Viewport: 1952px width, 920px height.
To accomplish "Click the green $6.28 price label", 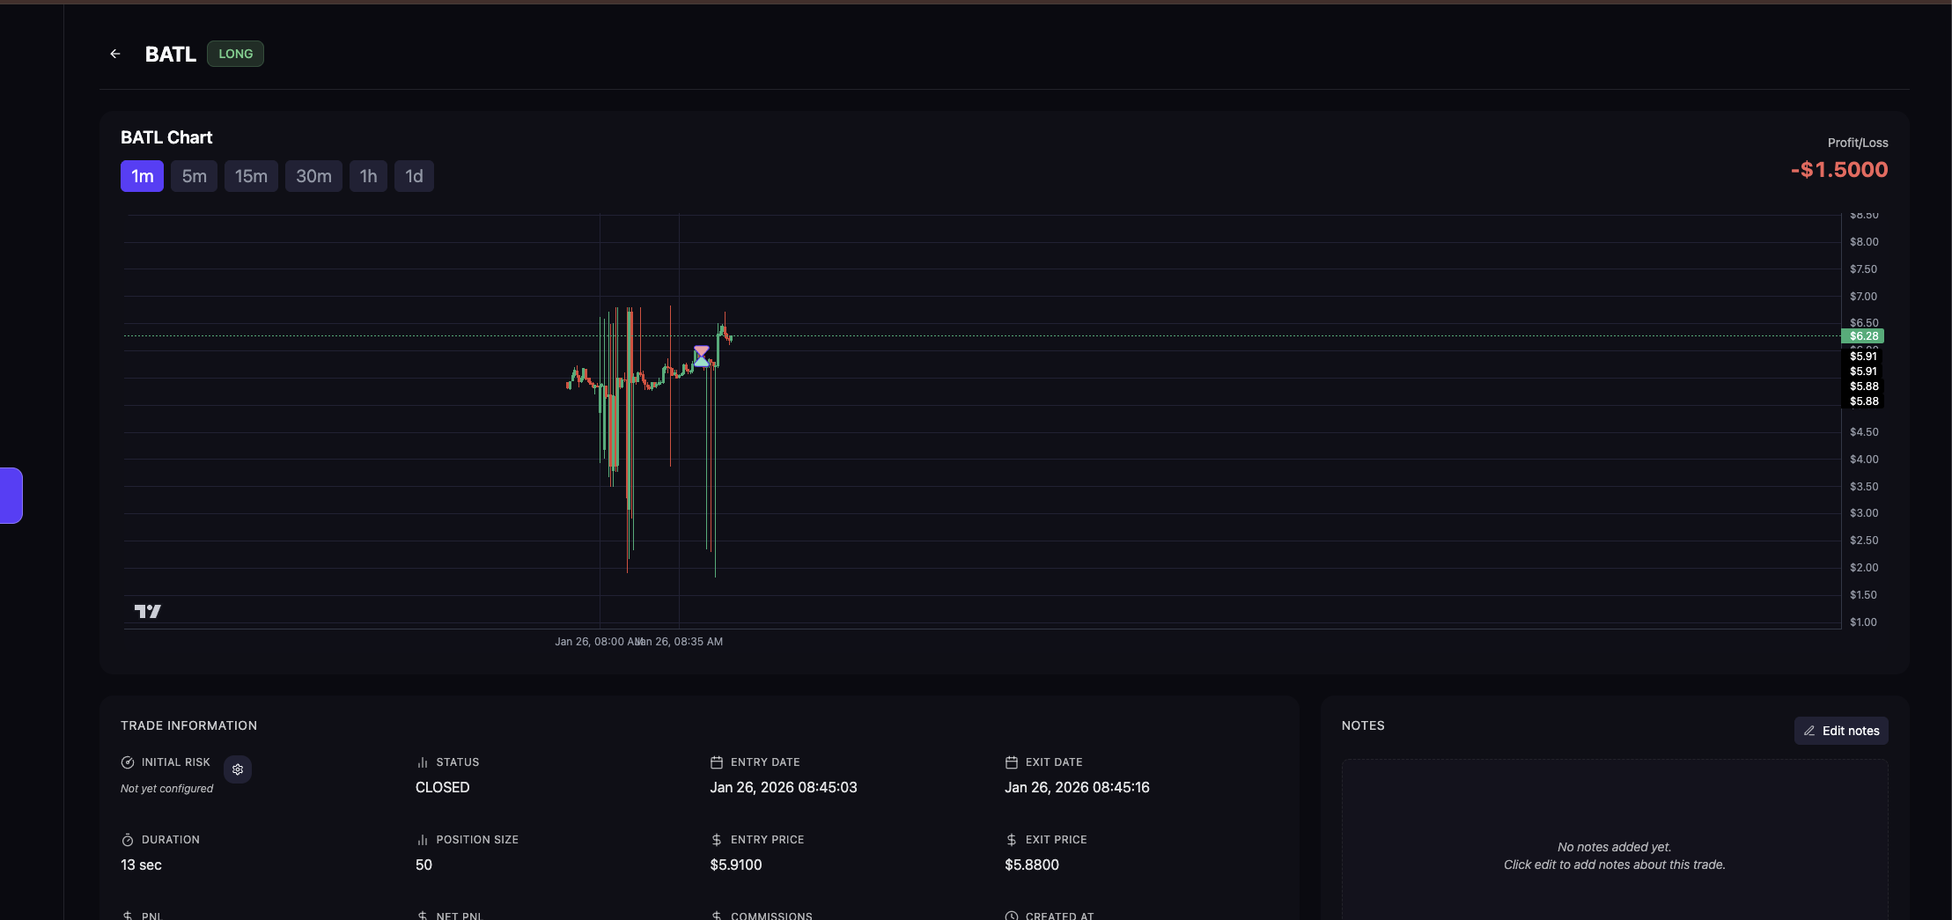I will click(1863, 336).
